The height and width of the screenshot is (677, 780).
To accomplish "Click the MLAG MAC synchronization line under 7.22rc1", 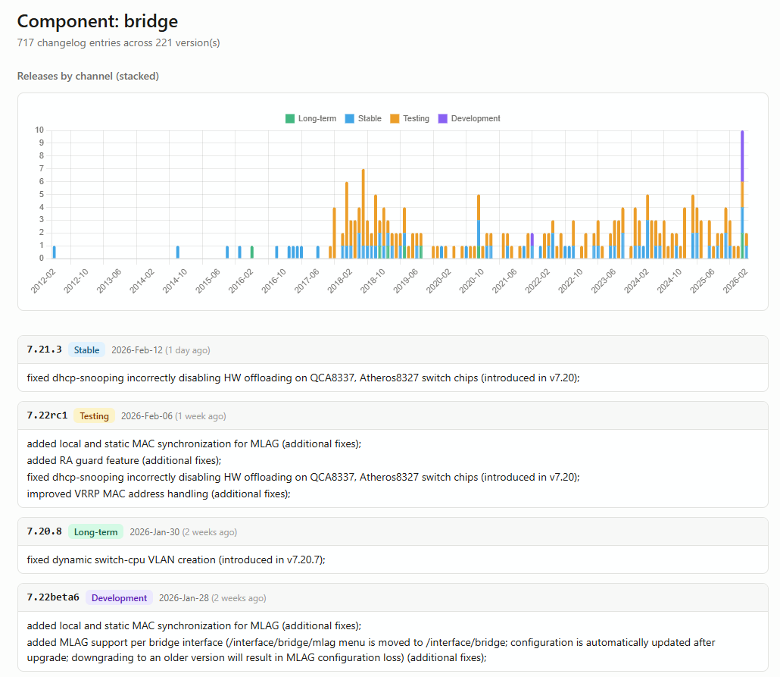I will (194, 443).
